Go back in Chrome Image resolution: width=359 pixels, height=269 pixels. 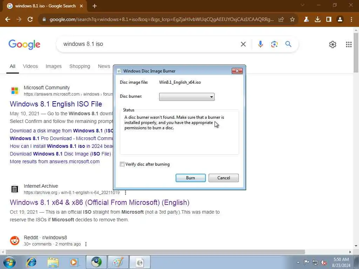click(8, 20)
